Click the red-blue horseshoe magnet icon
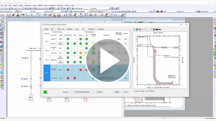This screenshot has height=121, width=216. click(x=86, y=15)
